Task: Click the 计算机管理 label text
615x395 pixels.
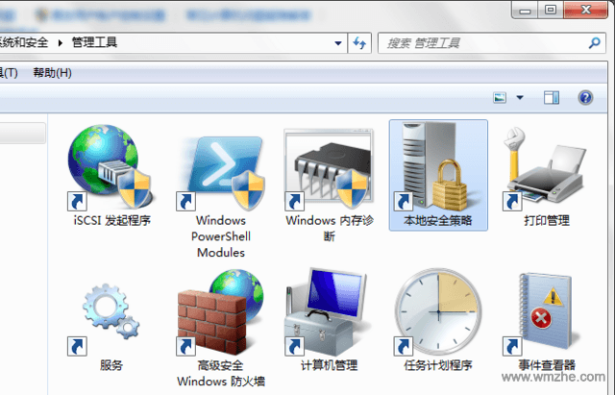Action: point(329,365)
